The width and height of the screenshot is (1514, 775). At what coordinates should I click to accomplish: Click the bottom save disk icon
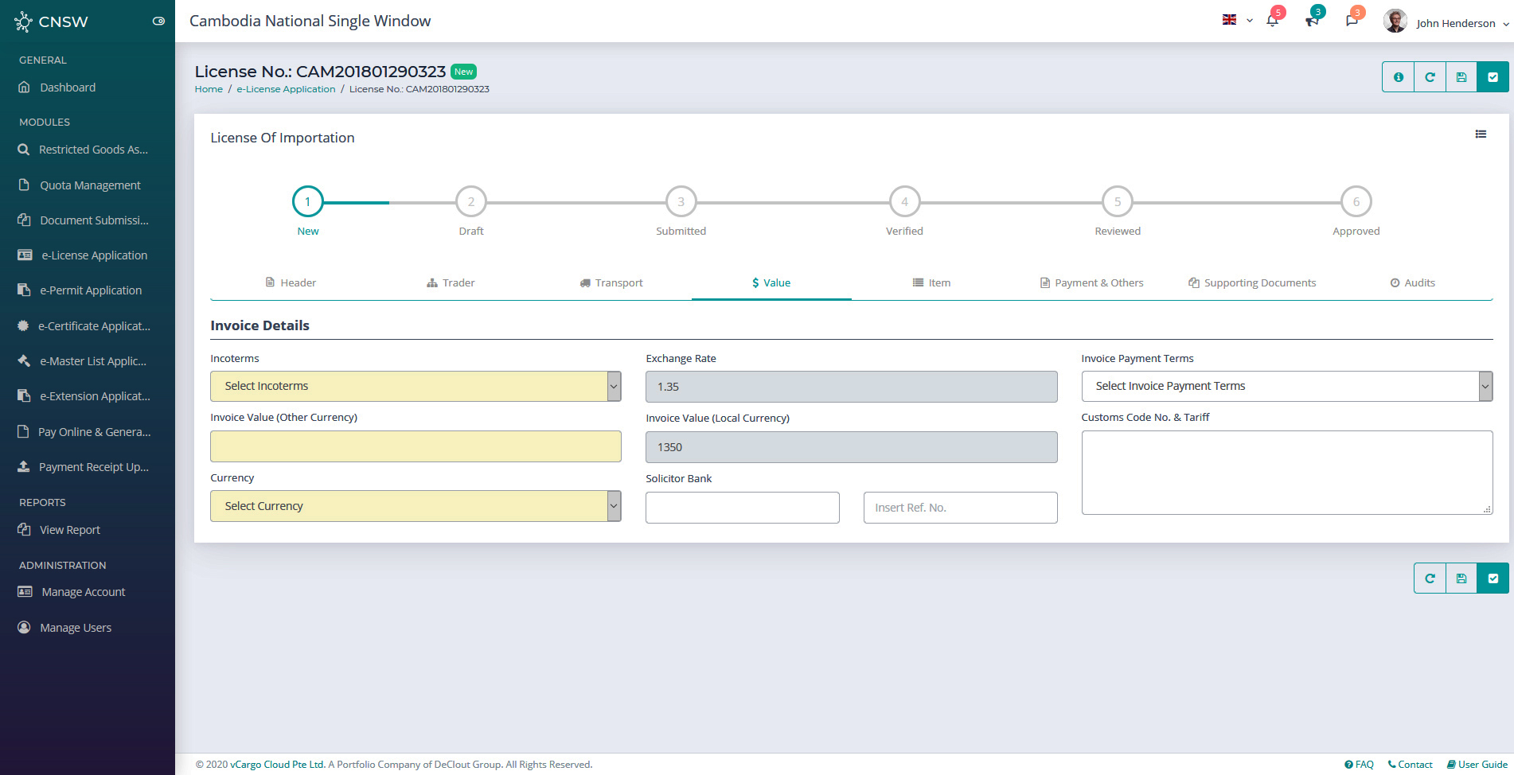click(x=1461, y=578)
